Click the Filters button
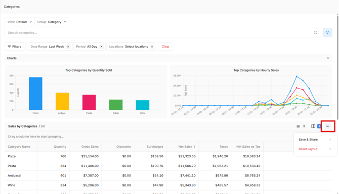The height and width of the screenshot is (194, 339). 15,46
